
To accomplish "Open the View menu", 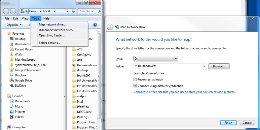I will tap(25, 19).
